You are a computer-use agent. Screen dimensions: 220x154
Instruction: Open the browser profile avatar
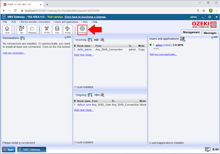[211, 11]
